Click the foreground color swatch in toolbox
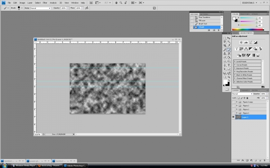270x168 pixels. pyautogui.click(x=225, y=82)
